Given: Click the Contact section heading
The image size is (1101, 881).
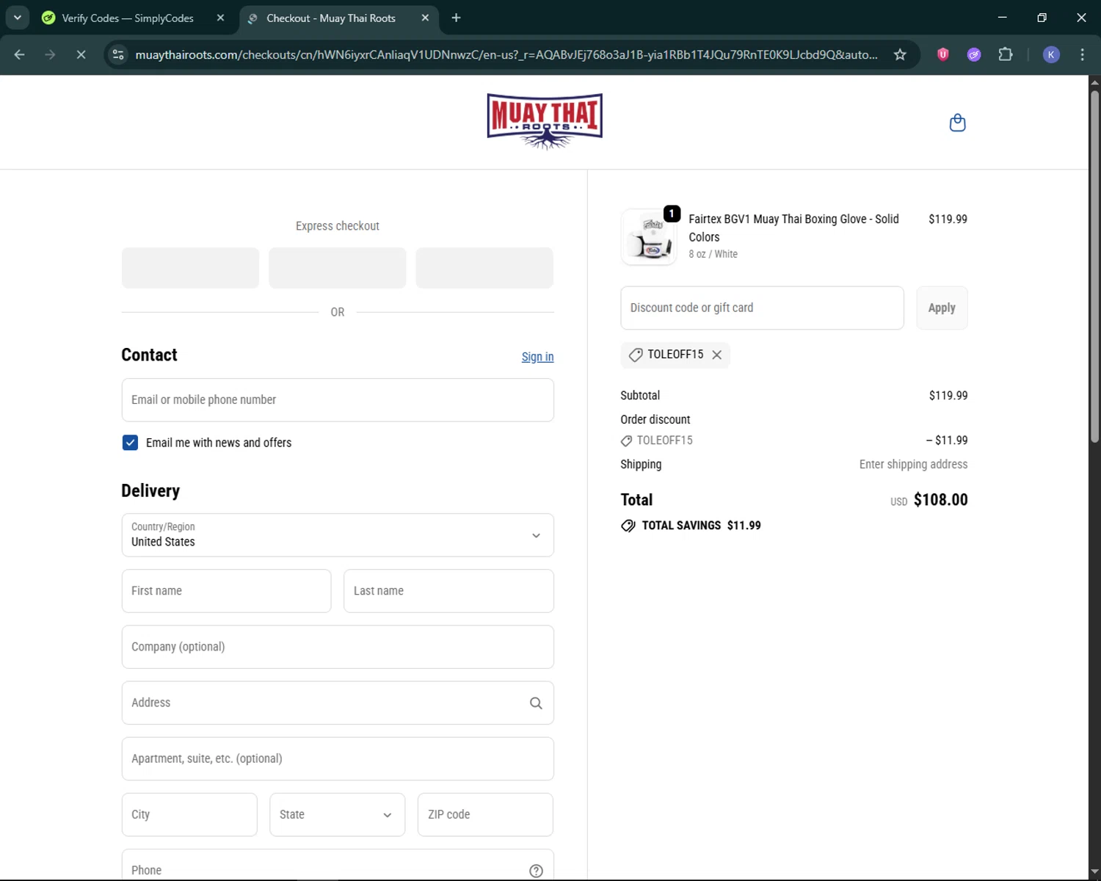Looking at the screenshot, I should [150, 355].
